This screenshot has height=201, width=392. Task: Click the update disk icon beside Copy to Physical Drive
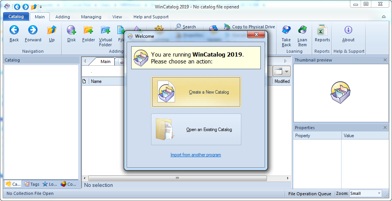213,28
